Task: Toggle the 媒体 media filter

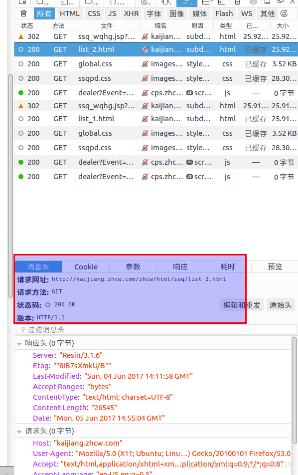Action: [x=200, y=13]
